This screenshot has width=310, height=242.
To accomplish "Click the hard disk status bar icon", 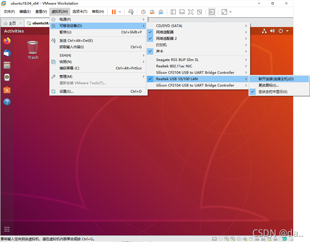I will [x=214, y=239].
